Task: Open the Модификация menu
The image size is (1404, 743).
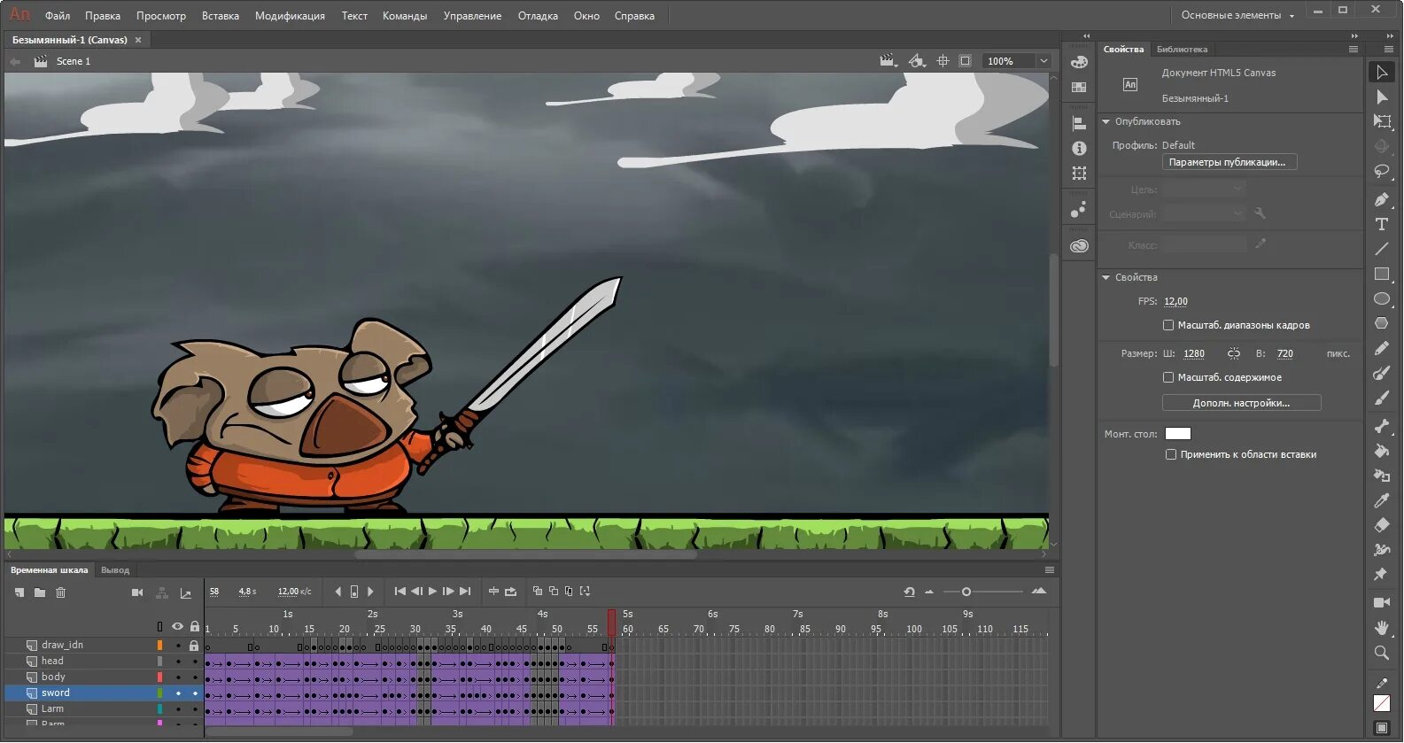Action: [290, 15]
